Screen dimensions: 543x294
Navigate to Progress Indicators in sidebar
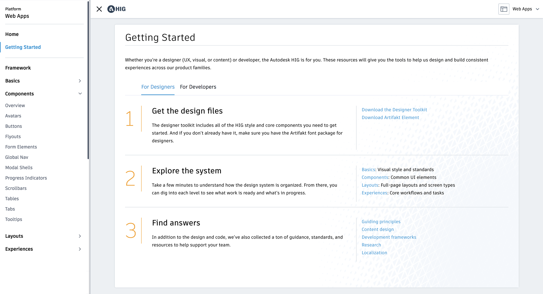coord(26,178)
